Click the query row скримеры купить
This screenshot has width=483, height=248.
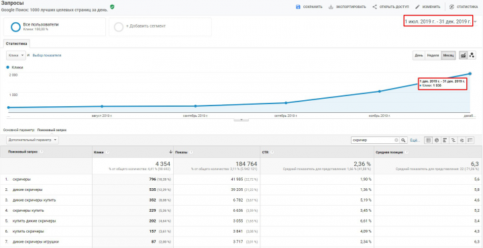click(28, 210)
